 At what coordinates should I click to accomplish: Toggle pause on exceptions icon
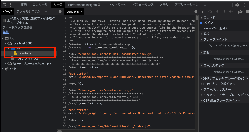tap(247, 12)
